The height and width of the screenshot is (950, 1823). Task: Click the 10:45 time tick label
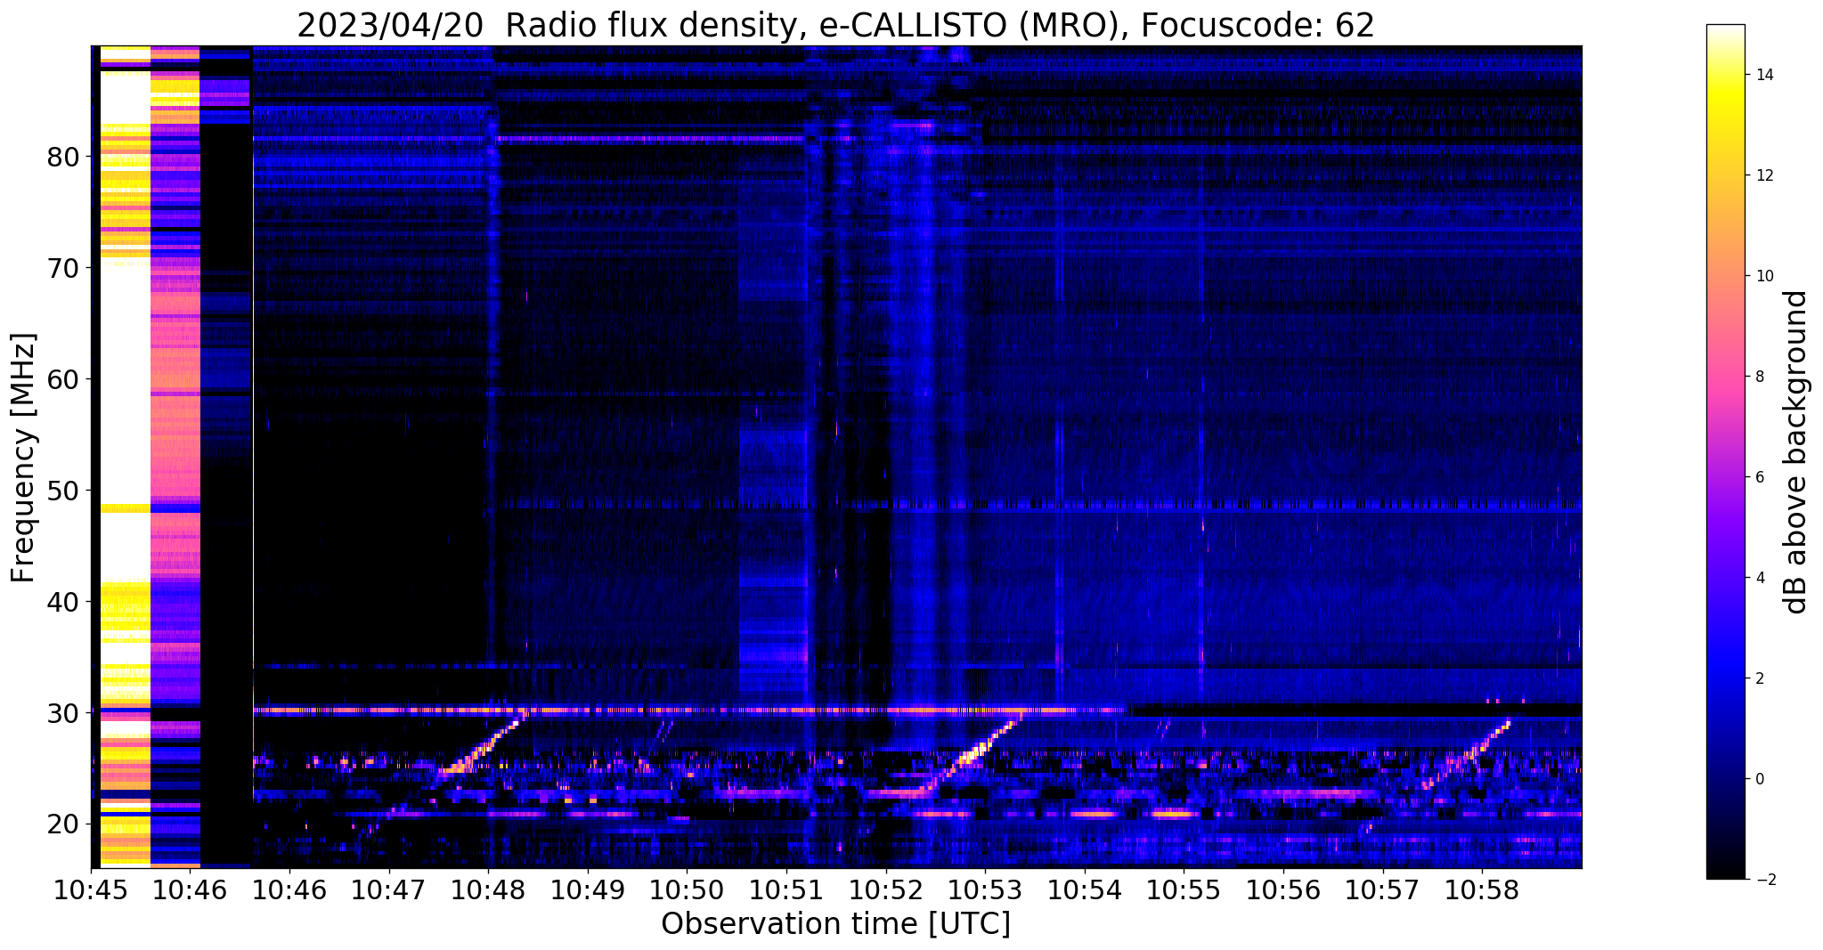click(x=91, y=889)
